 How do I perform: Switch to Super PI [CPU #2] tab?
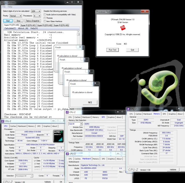45,25
